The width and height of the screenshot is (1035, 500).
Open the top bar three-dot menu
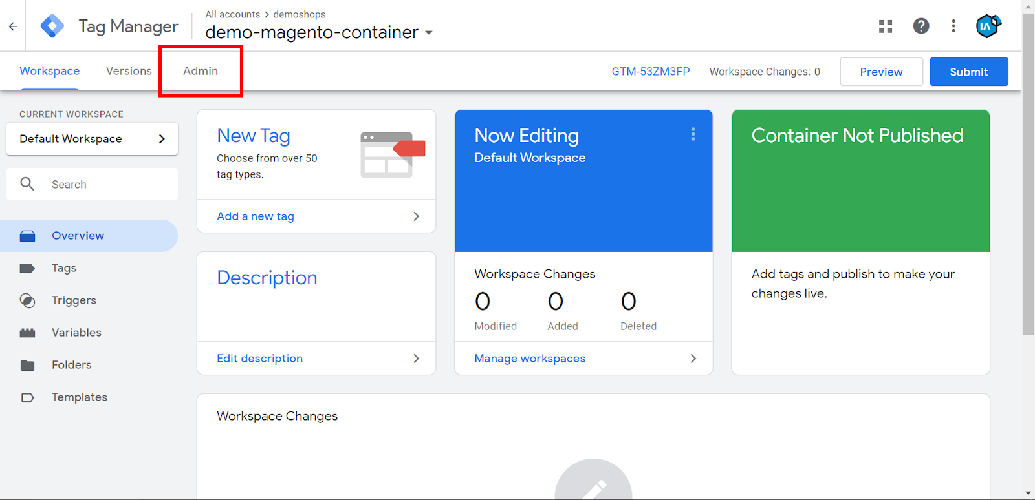coord(953,26)
